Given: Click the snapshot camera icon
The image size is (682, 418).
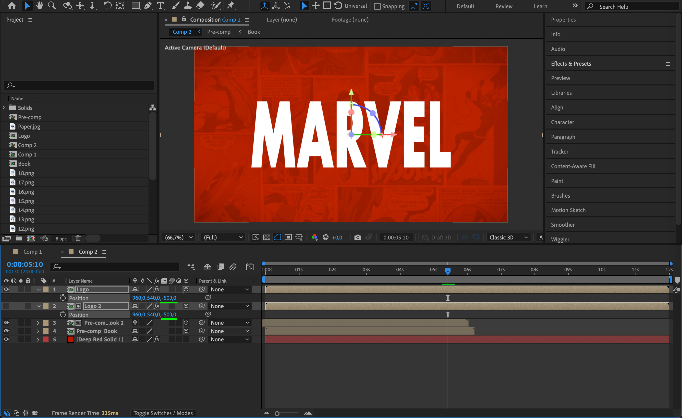Looking at the screenshot, I should pyautogui.click(x=358, y=237).
